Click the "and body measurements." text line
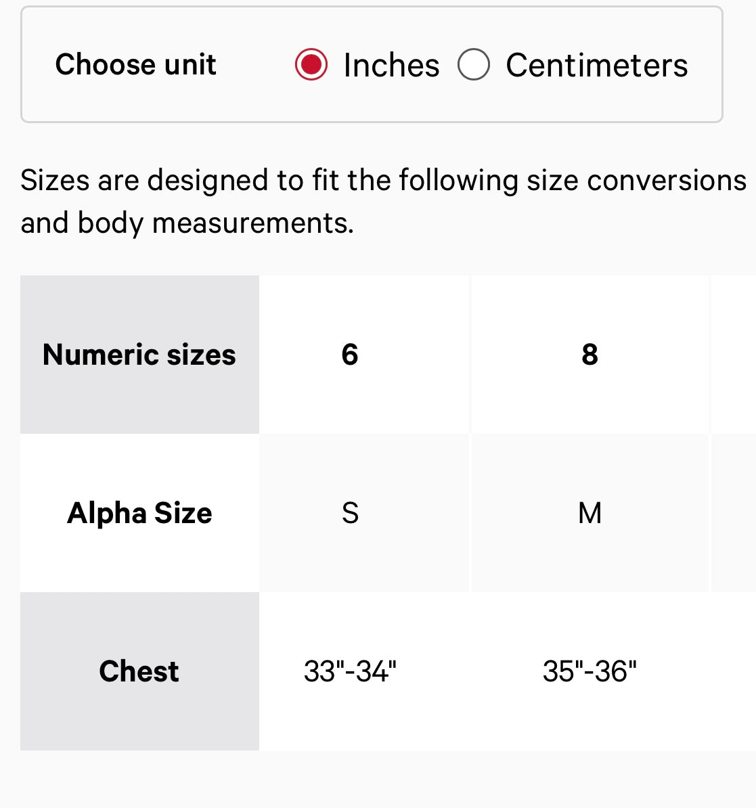 pyautogui.click(x=187, y=223)
